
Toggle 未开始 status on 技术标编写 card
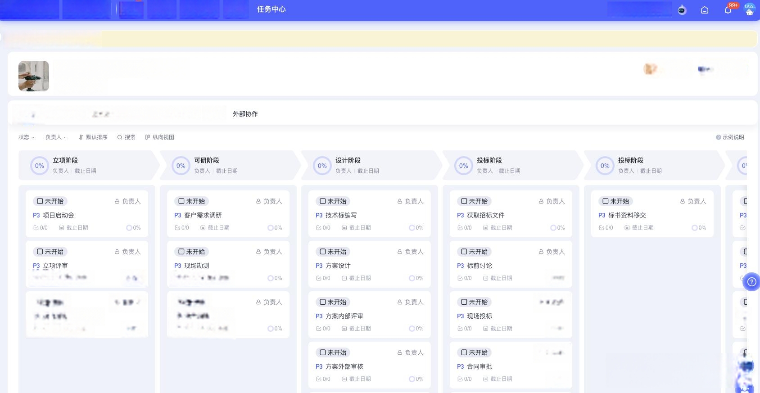333,201
